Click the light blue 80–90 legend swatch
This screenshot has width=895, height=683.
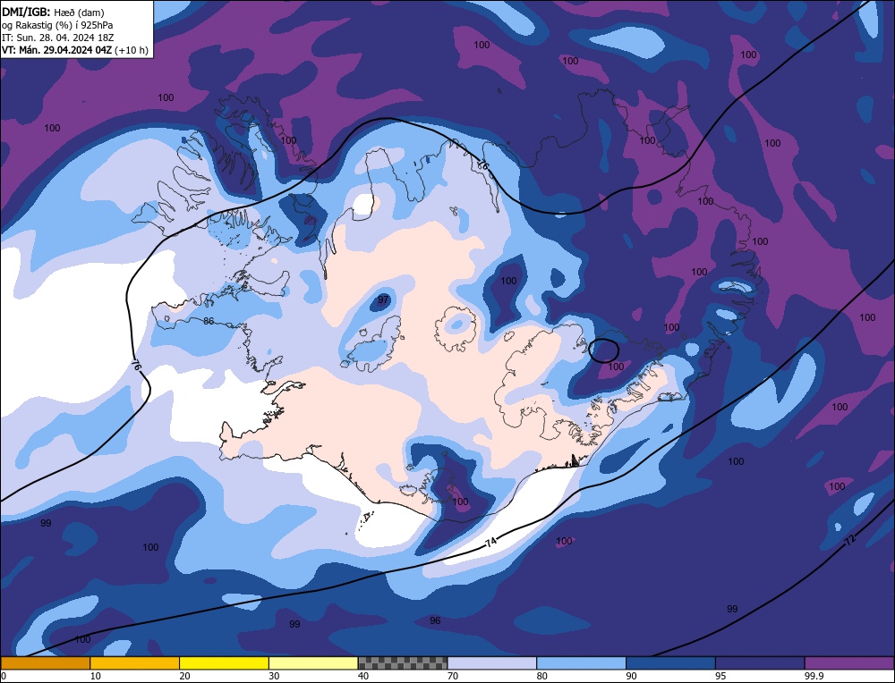click(x=581, y=662)
